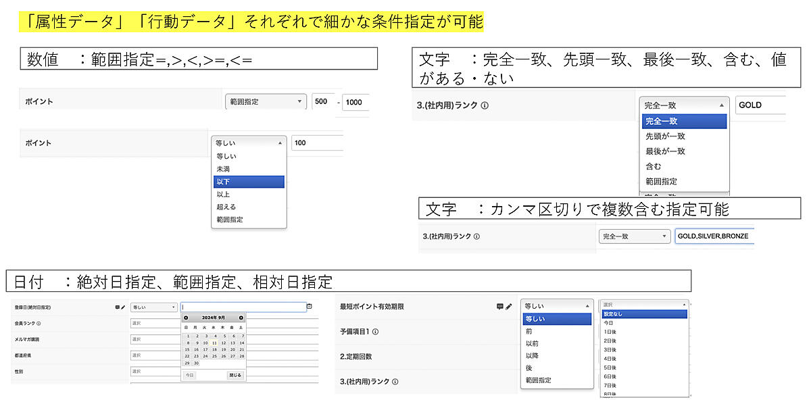Viewport: 811px width, 406px height.
Task: Open 等しい dropdown in 登録日 row
Action: 154,307
